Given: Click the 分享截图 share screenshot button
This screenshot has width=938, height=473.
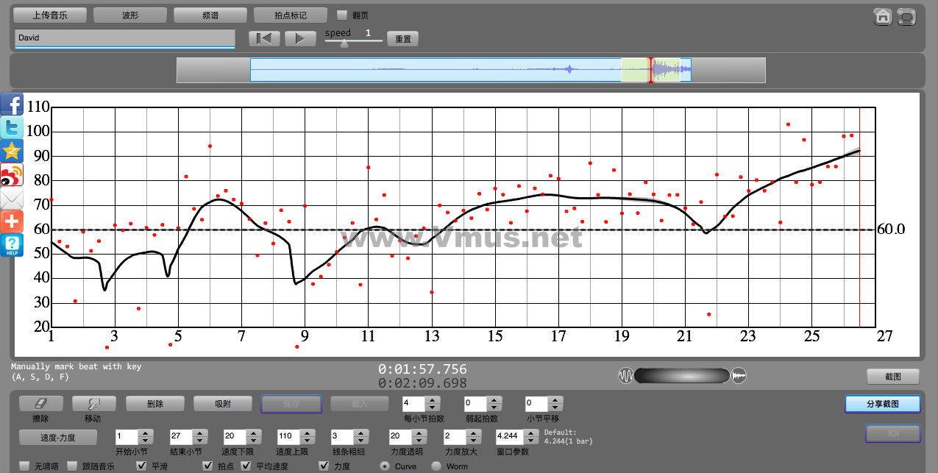Looking at the screenshot, I should click(x=882, y=404).
